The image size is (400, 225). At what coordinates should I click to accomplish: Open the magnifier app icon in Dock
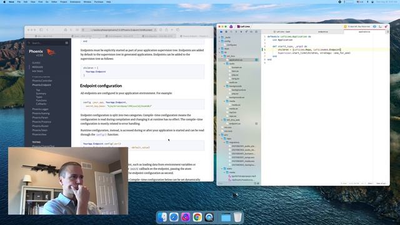(x=209, y=217)
